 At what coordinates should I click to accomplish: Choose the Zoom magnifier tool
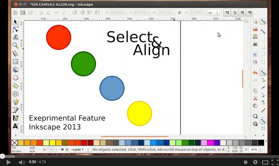pos(15,45)
